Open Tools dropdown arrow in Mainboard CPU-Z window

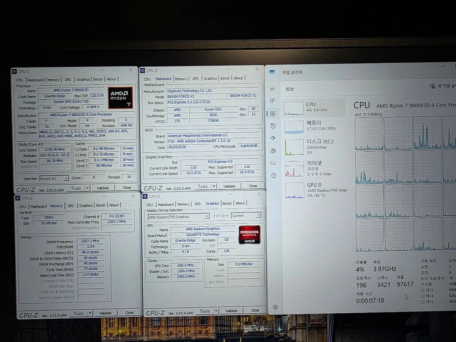pos(214,186)
